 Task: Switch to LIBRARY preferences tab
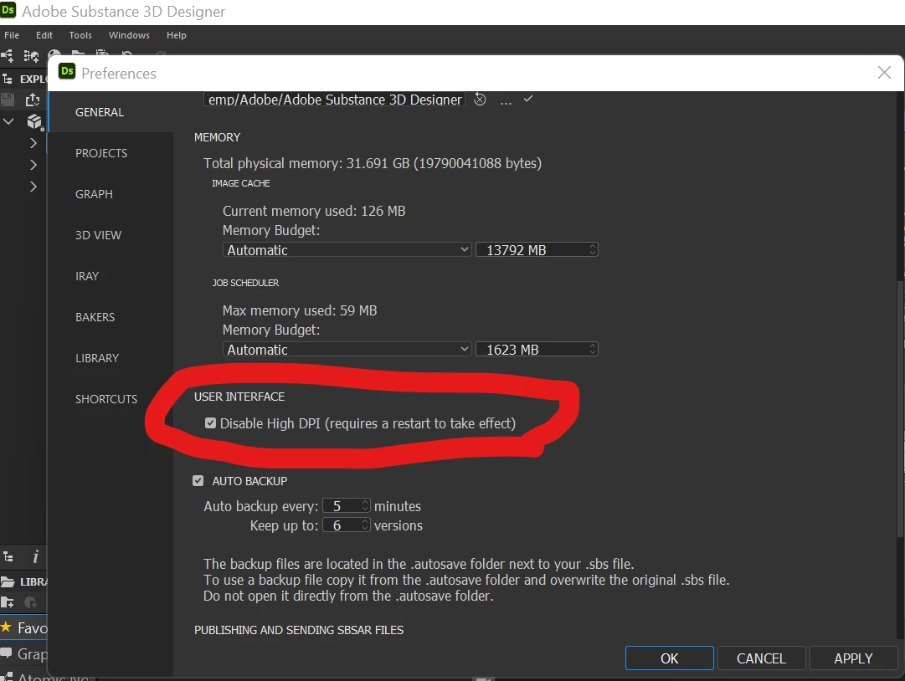click(x=111, y=357)
